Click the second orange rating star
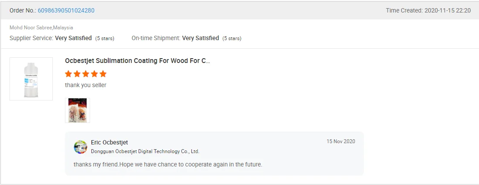Viewport: 479px width, 185px height. pyautogui.click(x=77, y=74)
